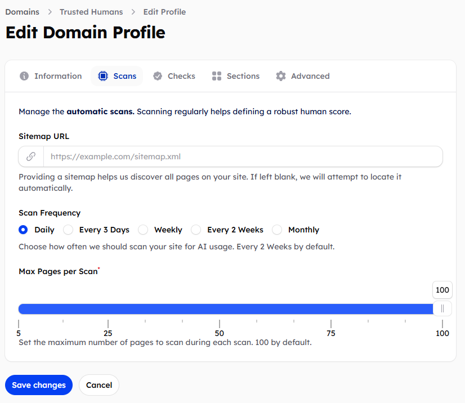Click the Max Pages slider handle
This screenshot has height=403, width=465.
click(x=442, y=308)
